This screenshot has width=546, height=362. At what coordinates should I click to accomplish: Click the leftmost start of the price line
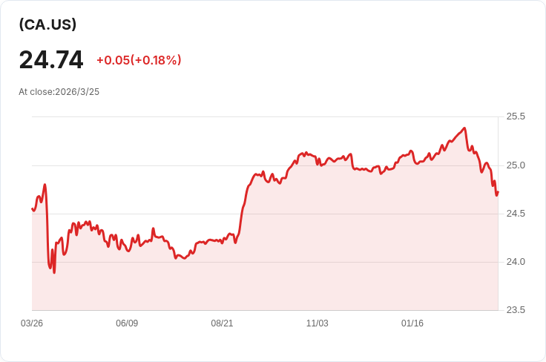click(33, 209)
